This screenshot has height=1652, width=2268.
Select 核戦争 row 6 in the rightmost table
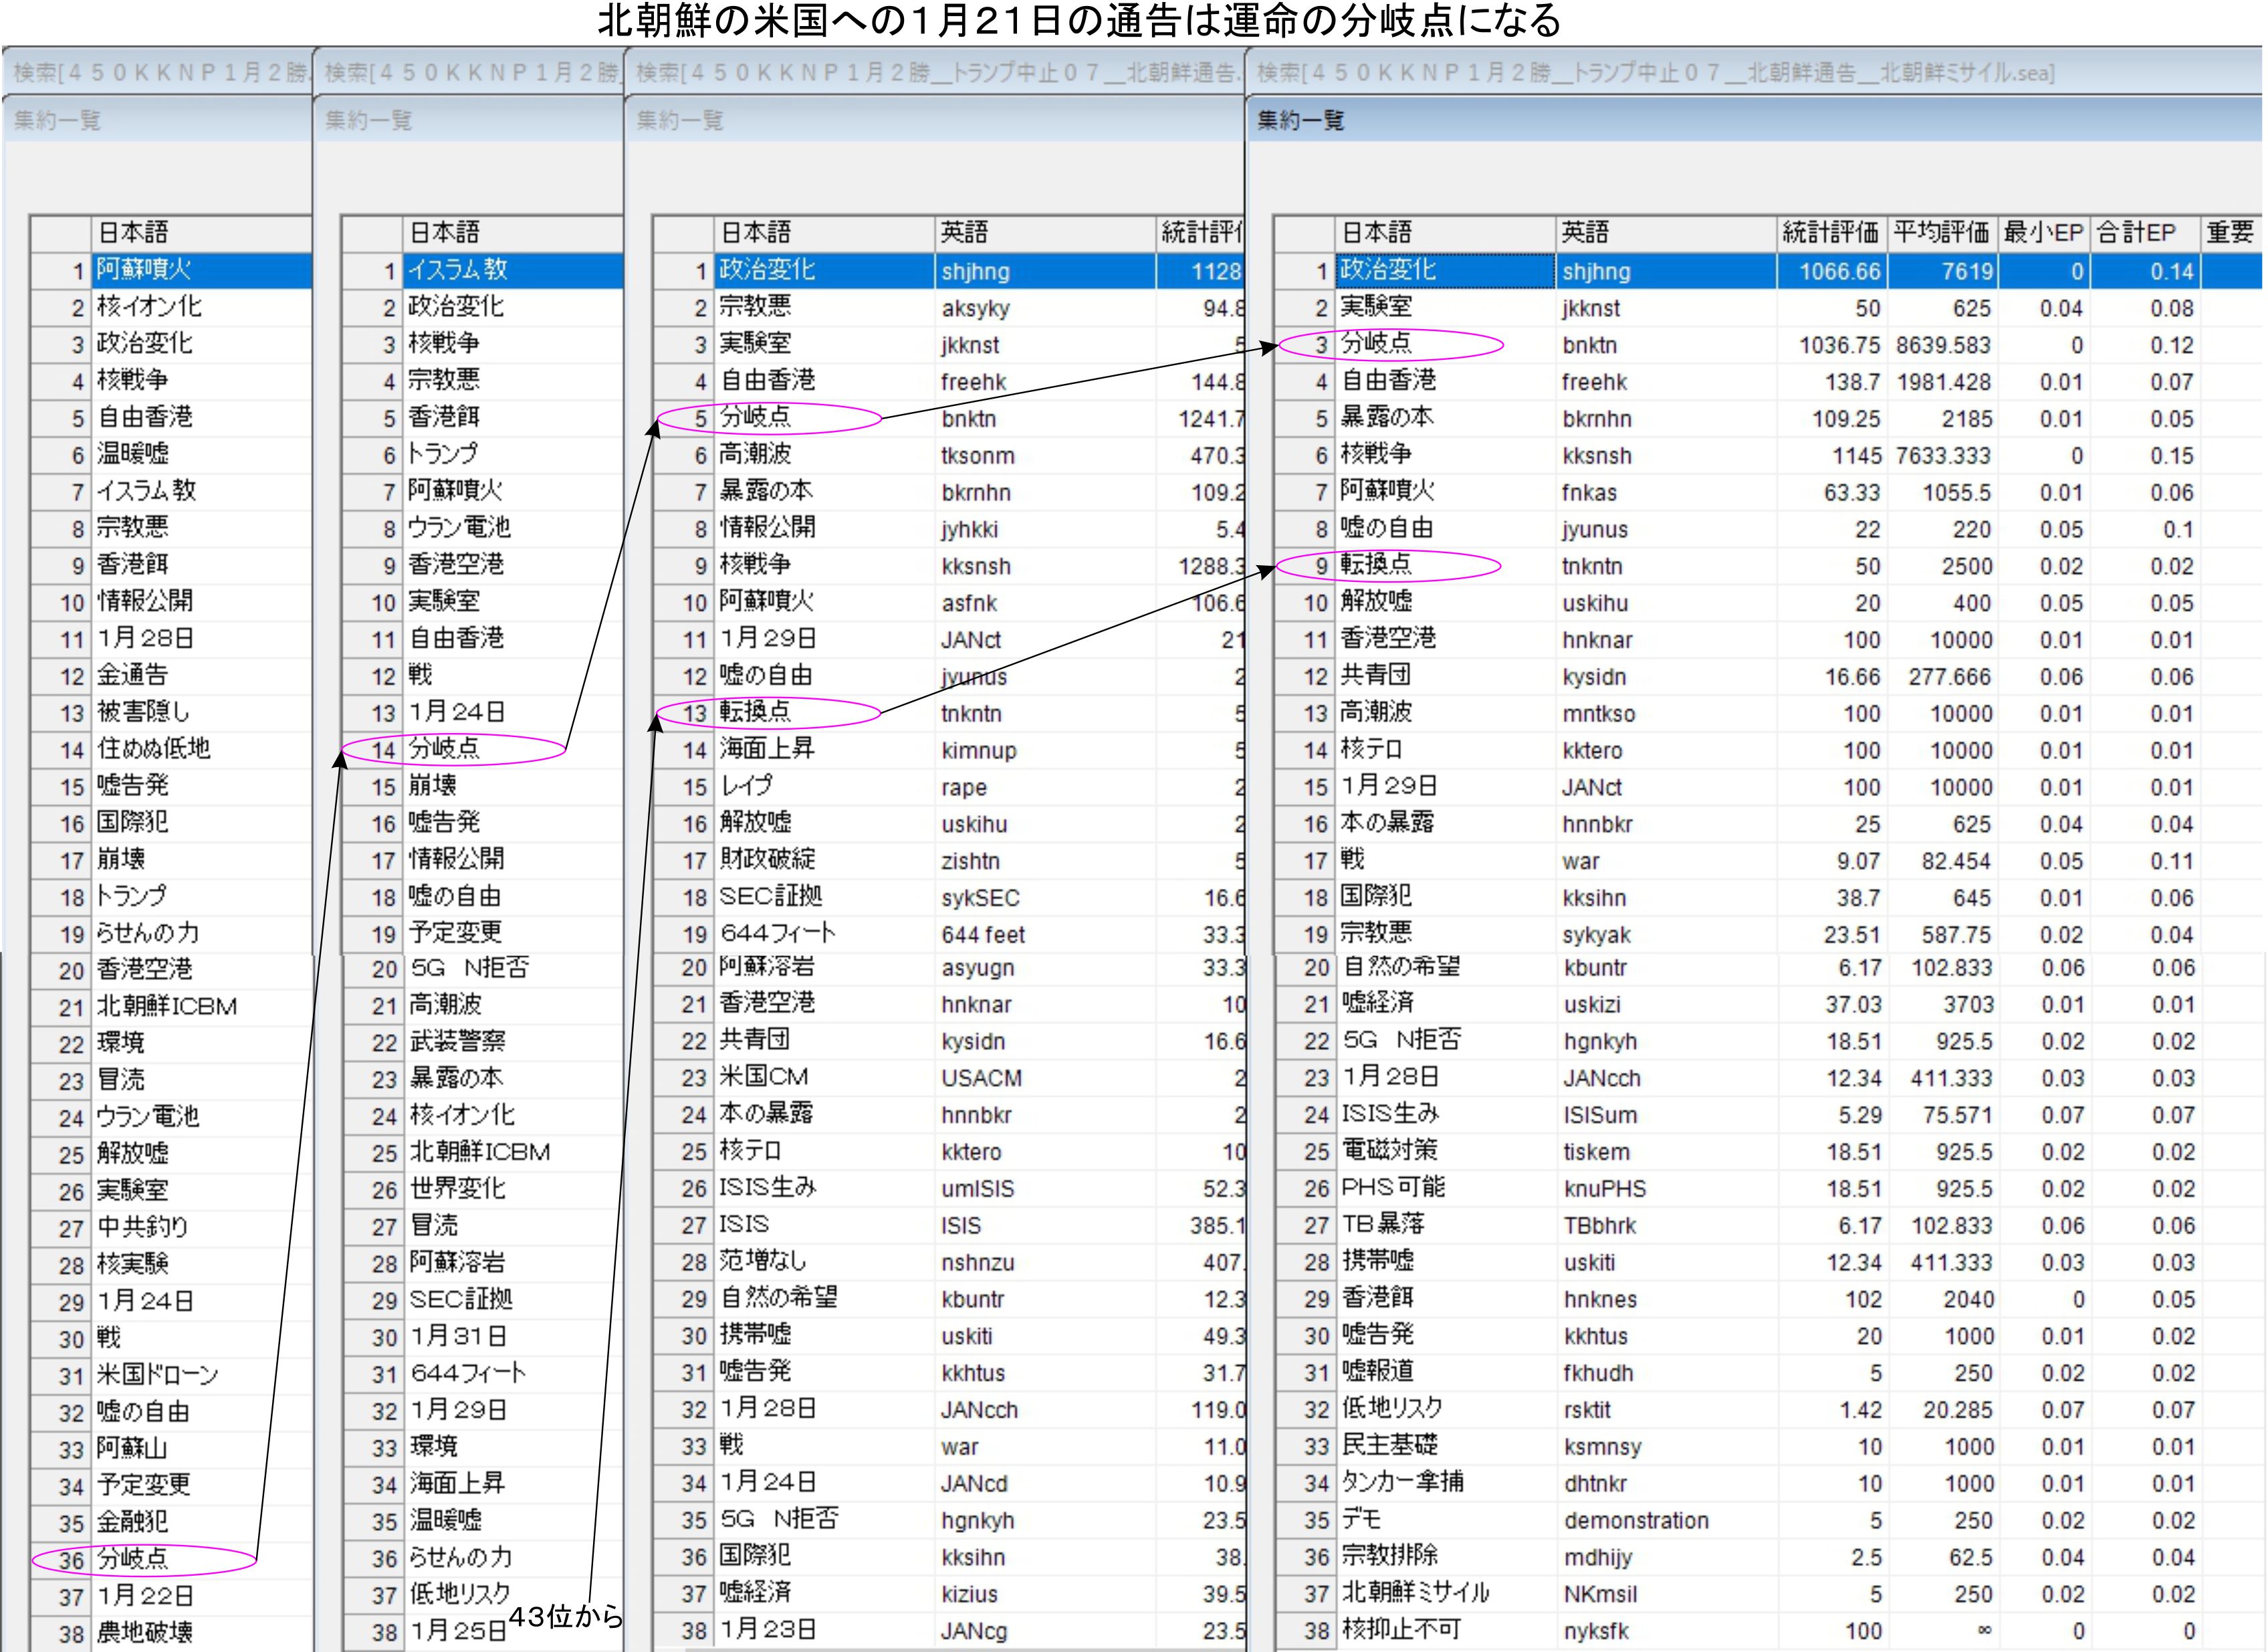tap(1376, 455)
